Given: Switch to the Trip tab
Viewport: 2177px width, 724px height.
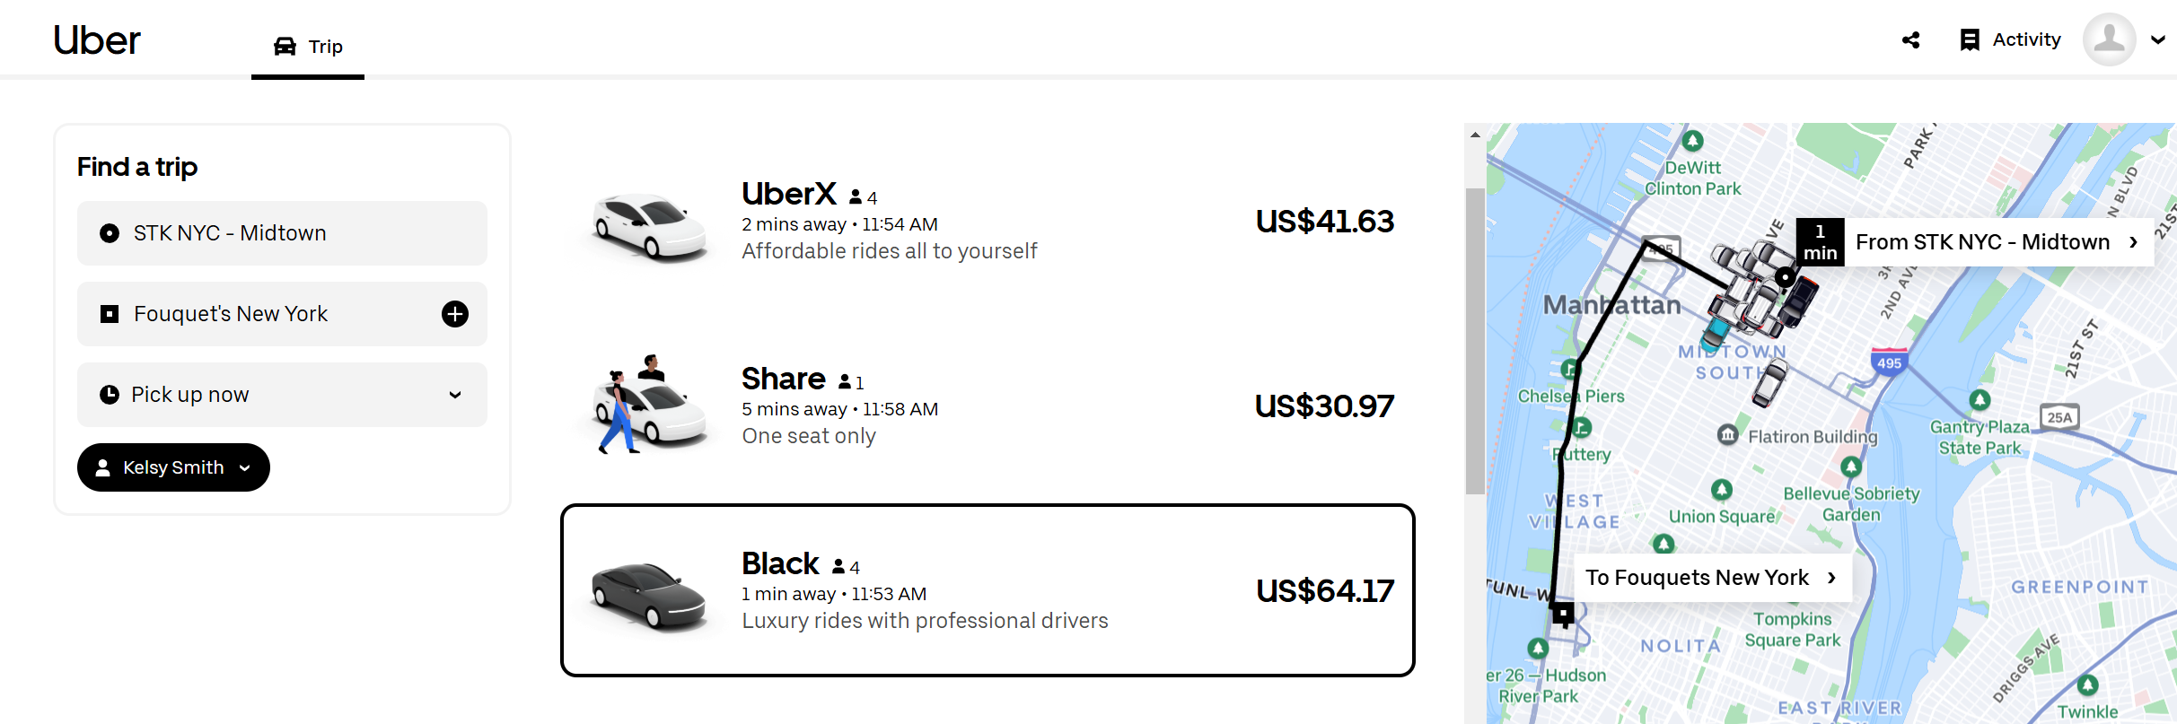Looking at the screenshot, I should 308,47.
